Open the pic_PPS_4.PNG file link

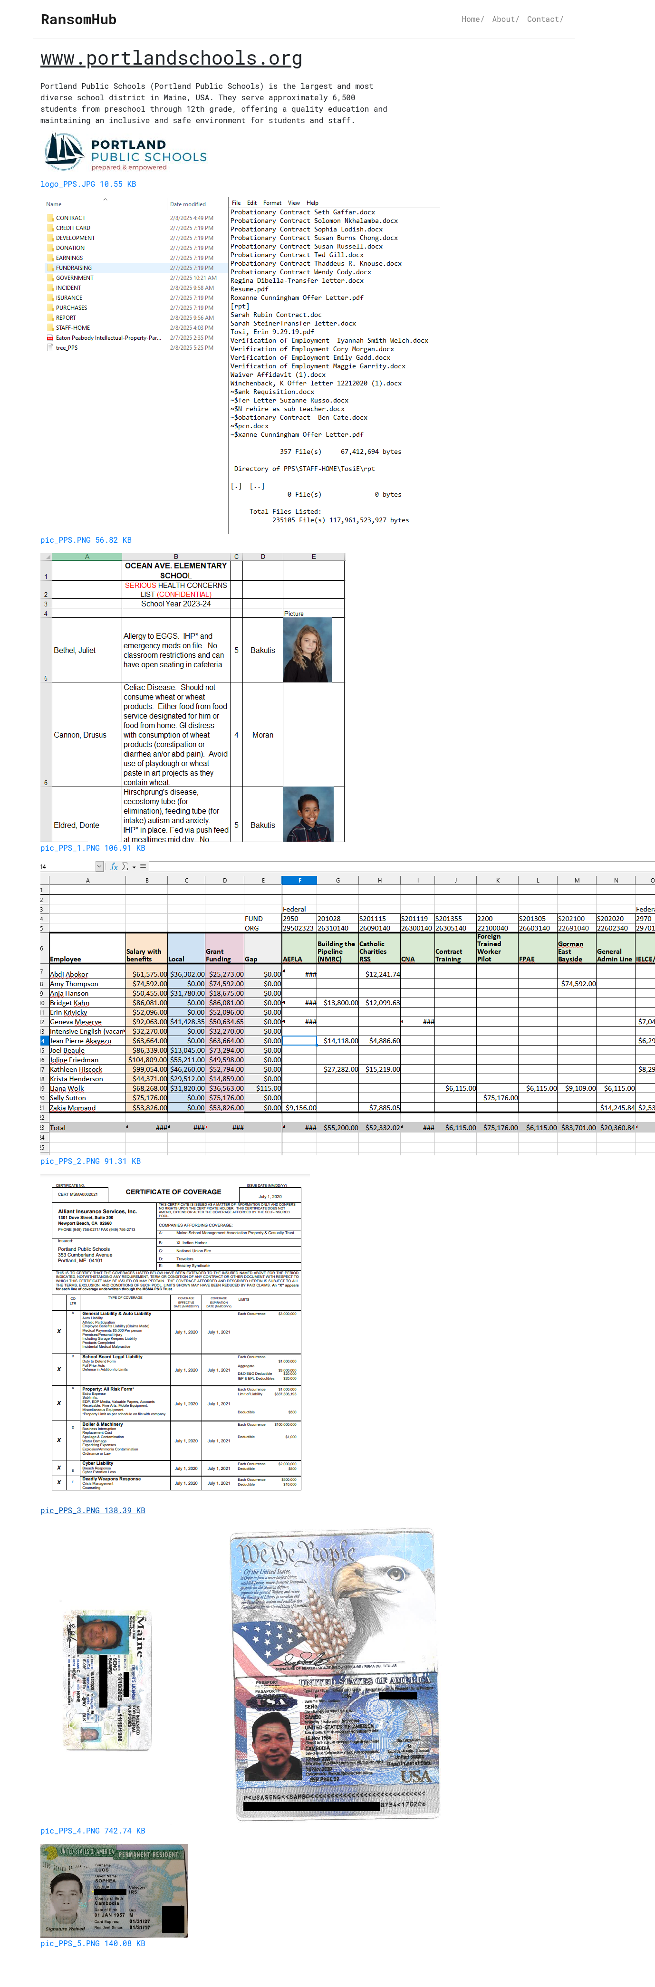coord(93,1831)
